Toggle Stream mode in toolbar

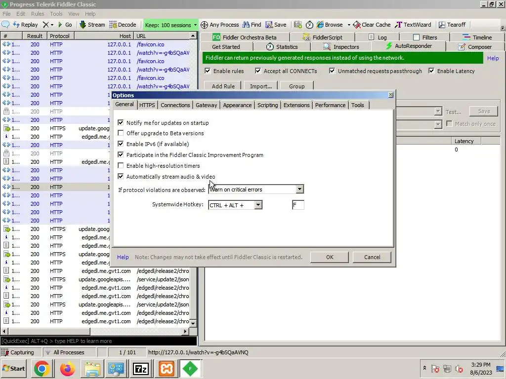click(92, 25)
